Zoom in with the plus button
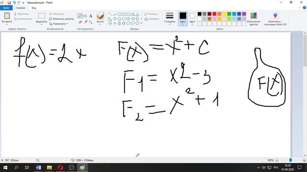307x172 pixels. click(x=304, y=160)
